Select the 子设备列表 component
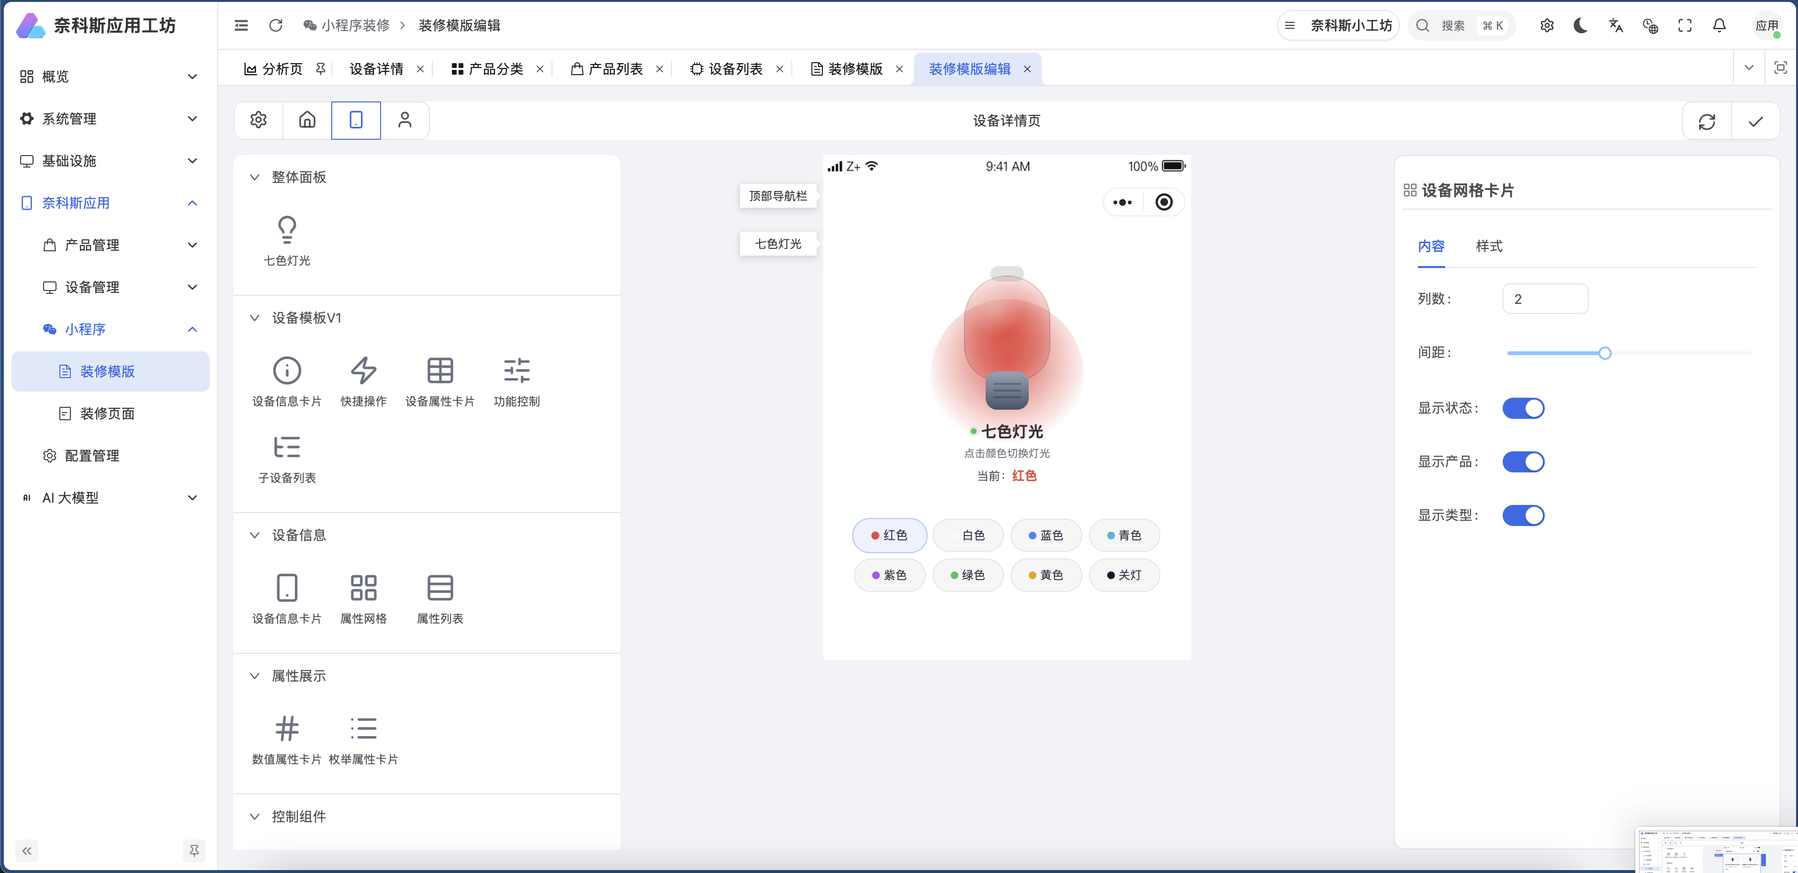Viewport: 1798px width, 873px height. point(287,459)
